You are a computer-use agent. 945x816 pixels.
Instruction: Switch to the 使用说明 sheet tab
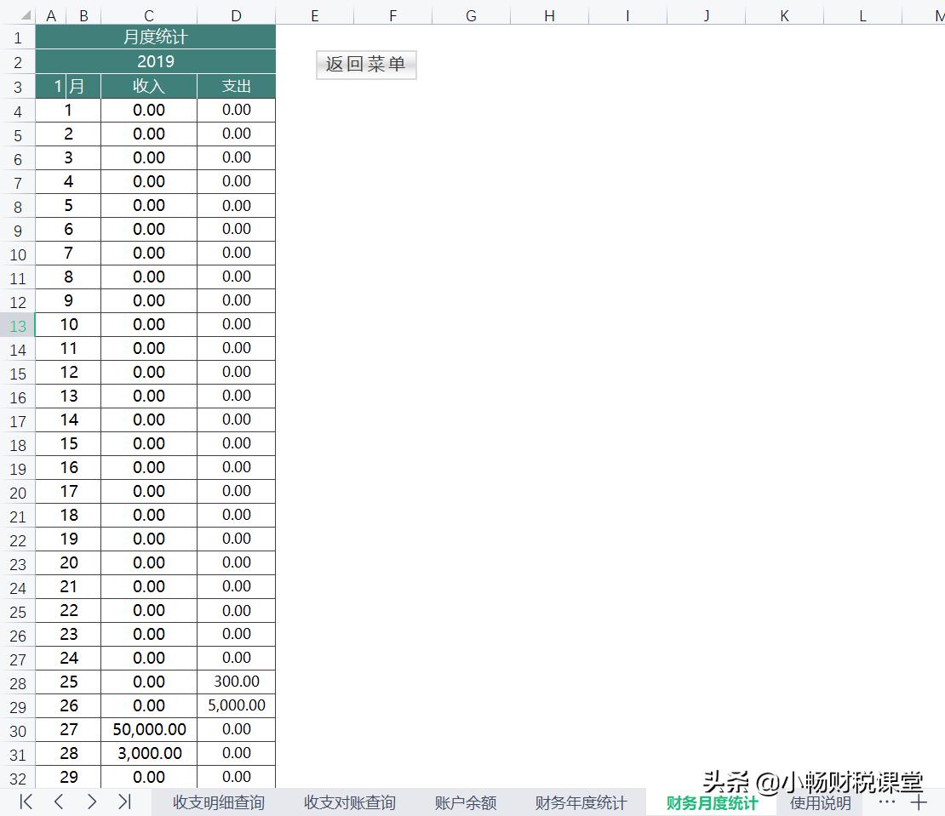pos(820,802)
